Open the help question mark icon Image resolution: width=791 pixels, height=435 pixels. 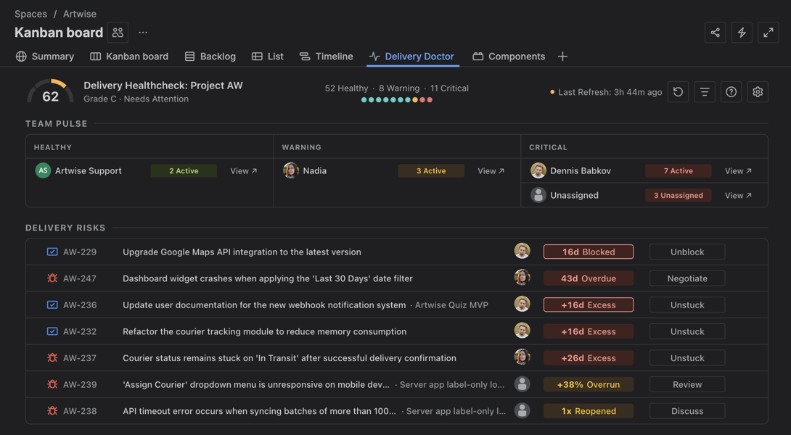point(731,92)
